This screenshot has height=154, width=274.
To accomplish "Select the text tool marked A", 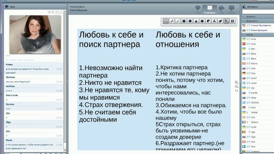I will (x=214, y=21).
